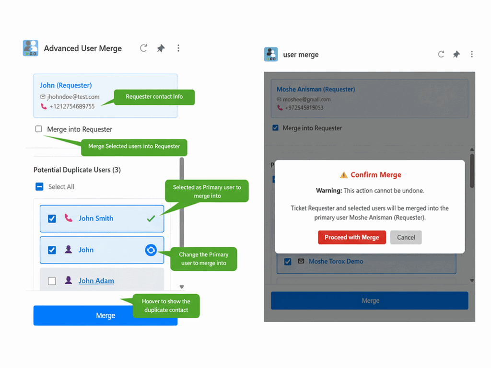Click Proceed with Merge button

coord(351,237)
